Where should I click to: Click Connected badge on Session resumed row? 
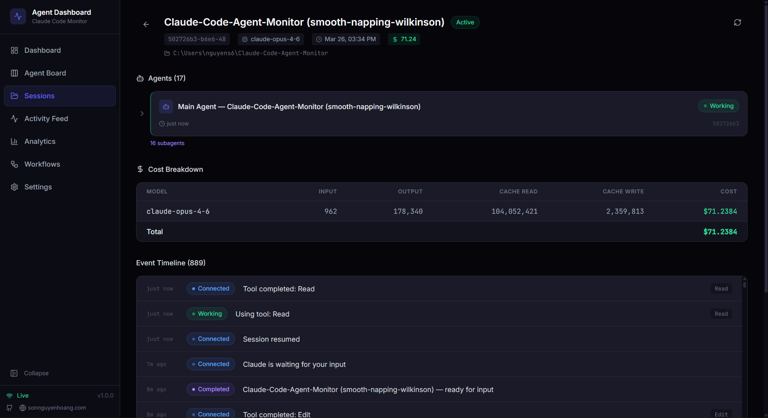click(211, 339)
